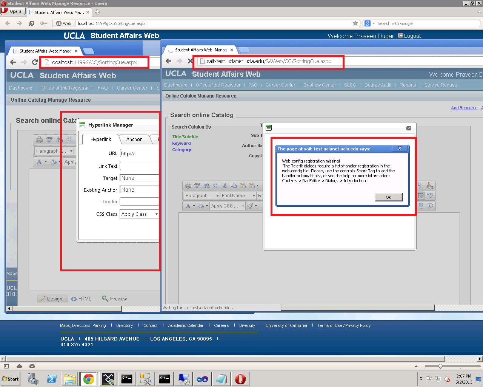483x387 pixels.
Task: Switch to the Anchor tab
Action: click(x=134, y=139)
